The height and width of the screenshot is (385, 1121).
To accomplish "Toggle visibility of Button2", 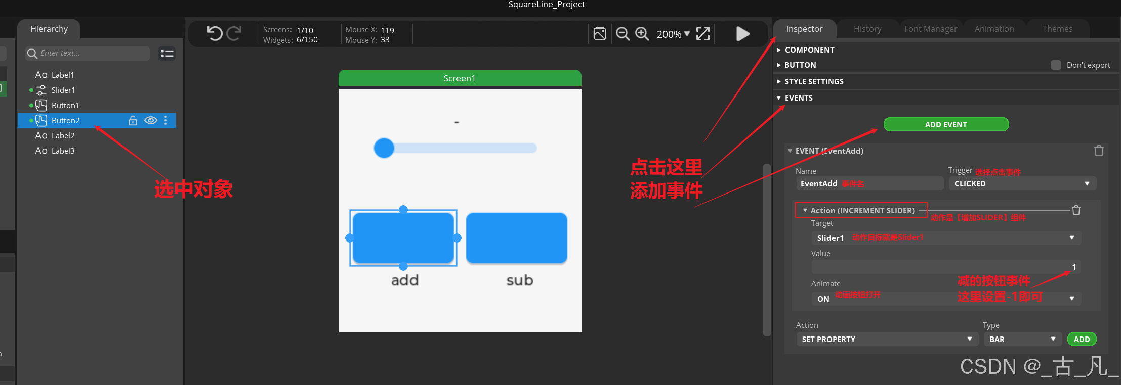I will (151, 120).
